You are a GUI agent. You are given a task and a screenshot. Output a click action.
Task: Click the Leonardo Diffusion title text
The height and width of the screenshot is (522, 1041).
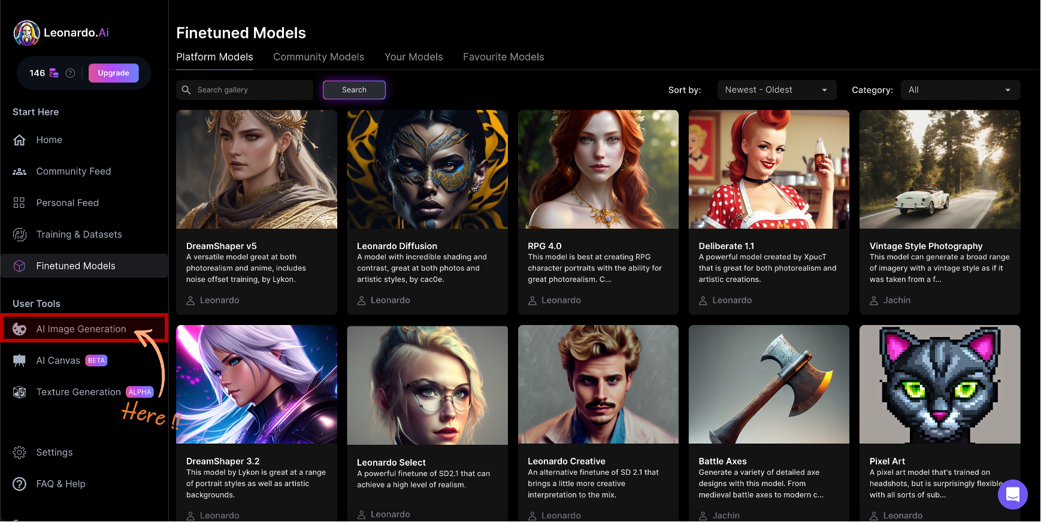(397, 246)
